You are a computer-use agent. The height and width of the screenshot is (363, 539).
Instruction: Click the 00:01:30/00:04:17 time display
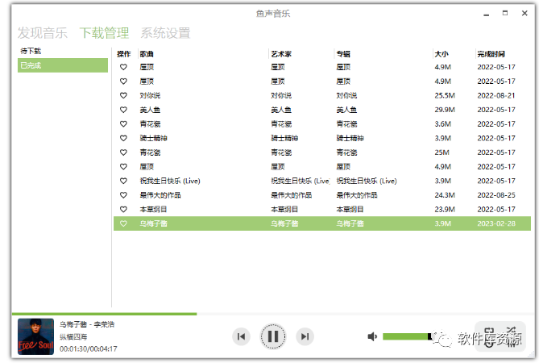[89, 349]
